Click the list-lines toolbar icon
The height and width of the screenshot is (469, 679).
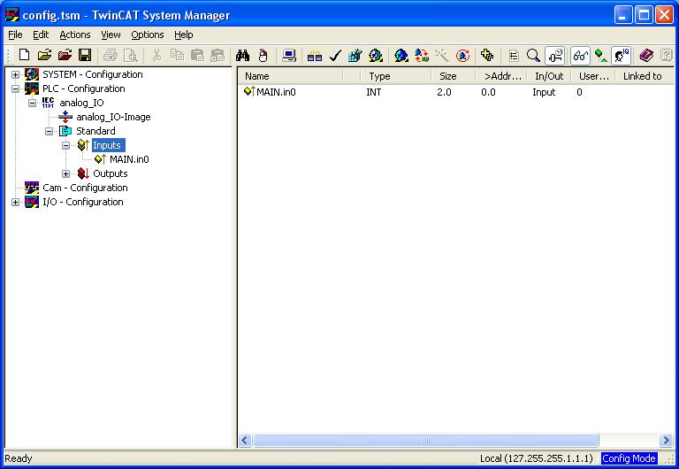(x=514, y=55)
